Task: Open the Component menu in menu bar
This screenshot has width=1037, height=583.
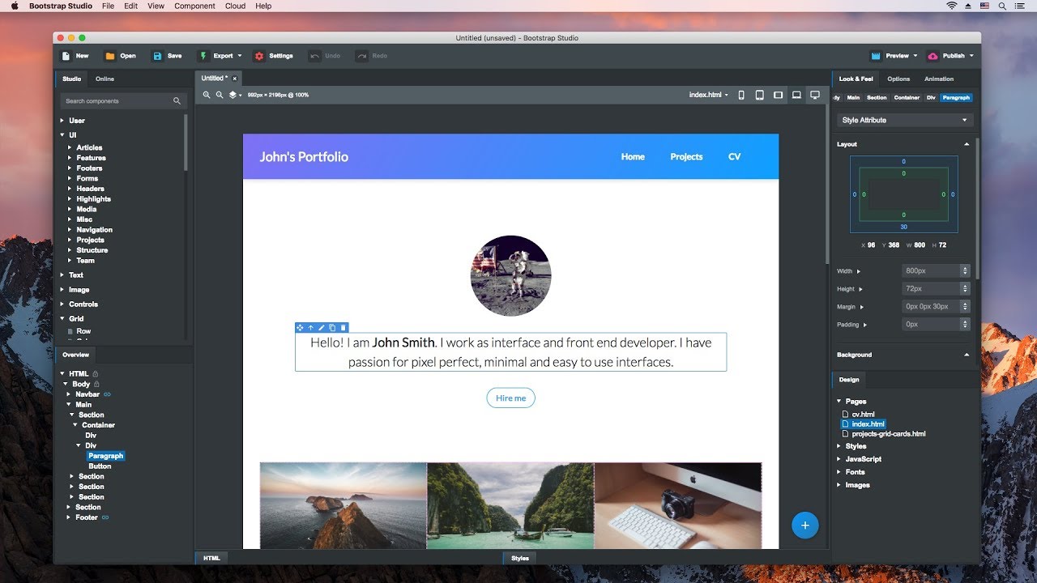Action: [x=194, y=6]
